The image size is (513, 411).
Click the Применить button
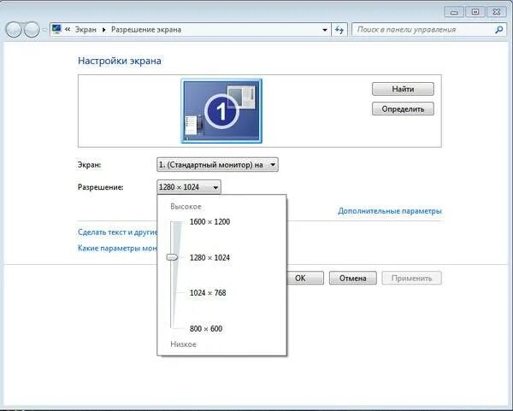tap(411, 279)
